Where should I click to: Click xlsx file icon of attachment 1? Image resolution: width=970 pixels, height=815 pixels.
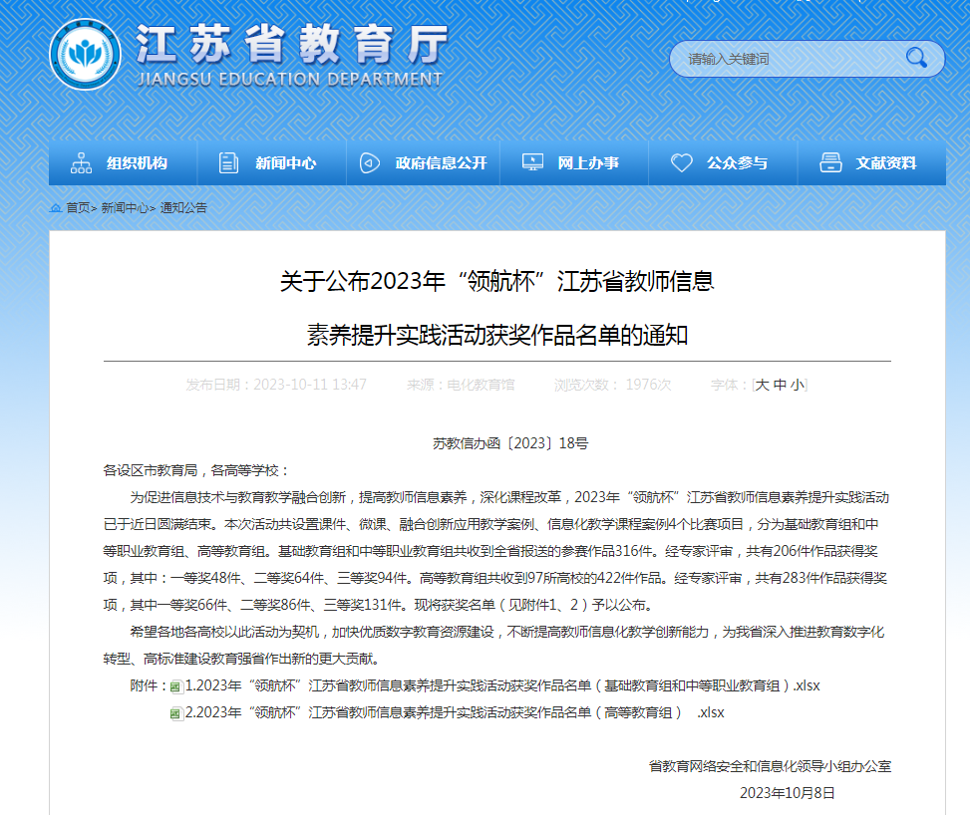click(x=176, y=686)
